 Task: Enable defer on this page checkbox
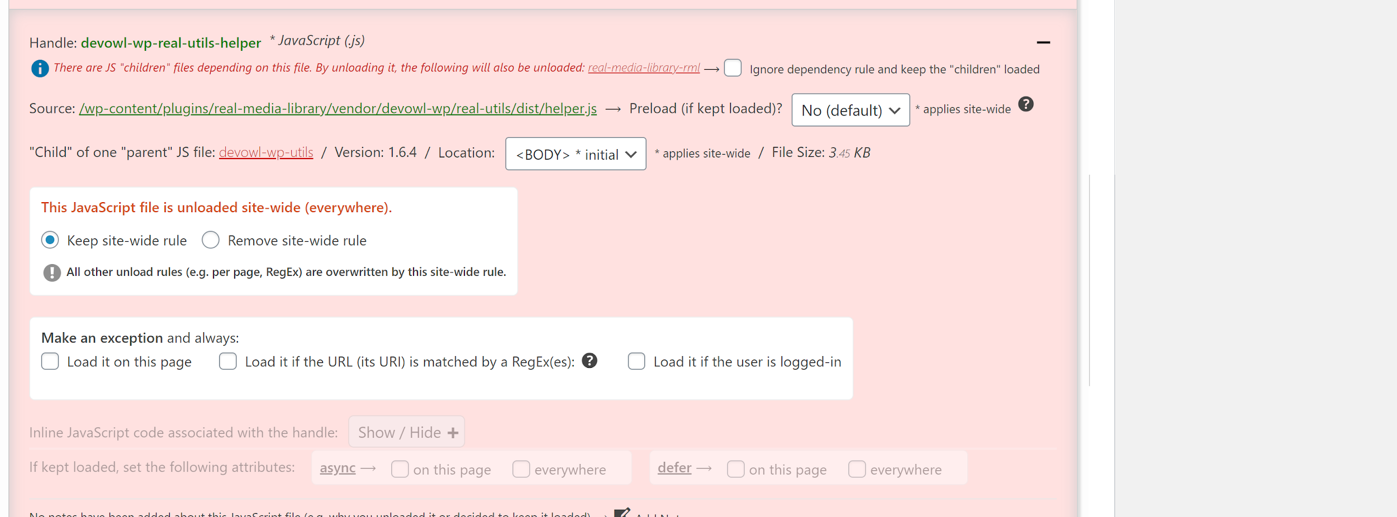pyautogui.click(x=735, y=469)
